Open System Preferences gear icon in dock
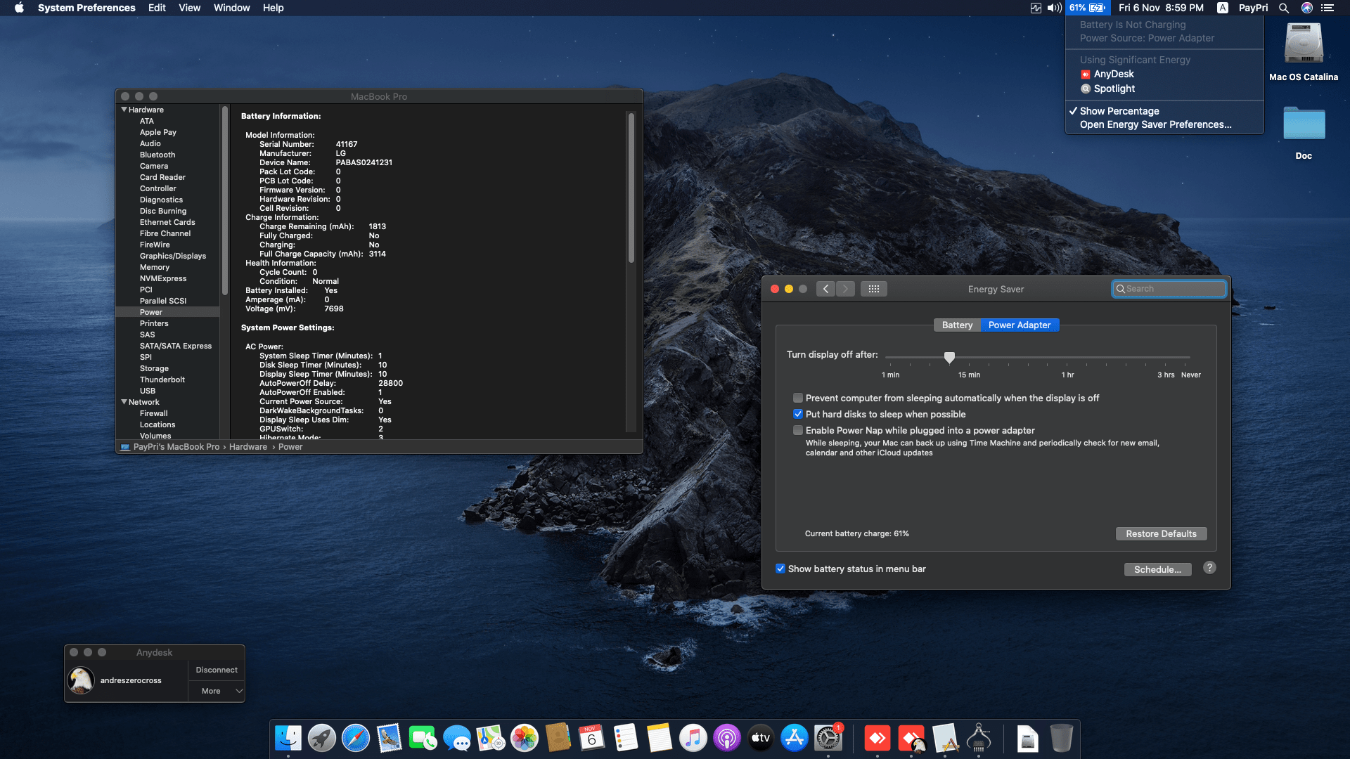This screenshot has height=759, width=1350. pos(828,739)
